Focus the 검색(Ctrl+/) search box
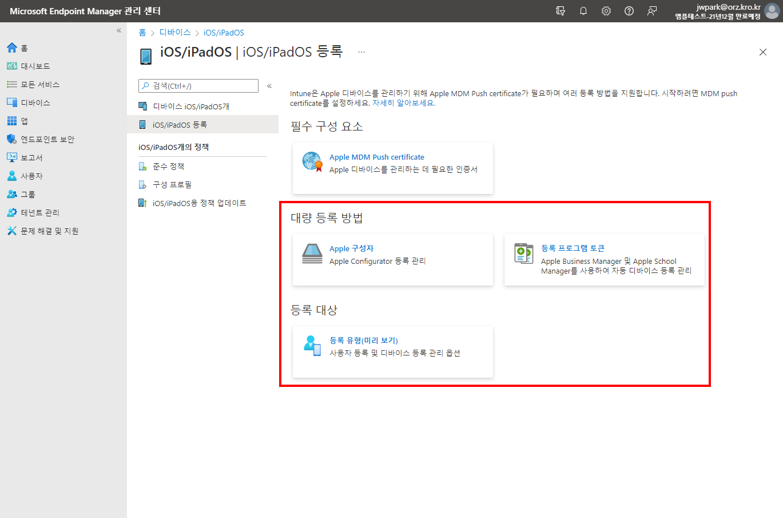The image size is (783, 518). [198, 86]
